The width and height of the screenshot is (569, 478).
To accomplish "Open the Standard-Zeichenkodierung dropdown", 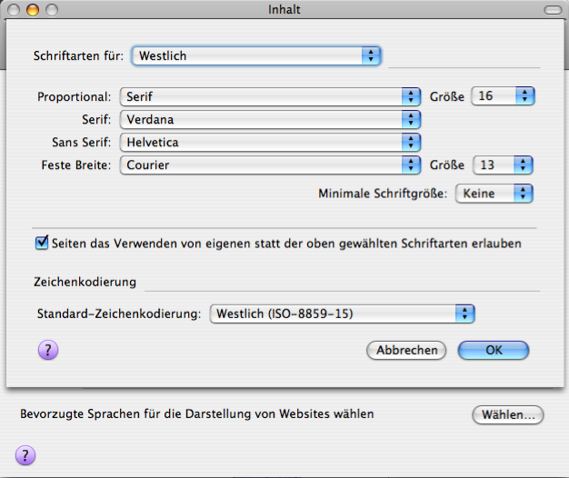I will click(x=342, y=314).
